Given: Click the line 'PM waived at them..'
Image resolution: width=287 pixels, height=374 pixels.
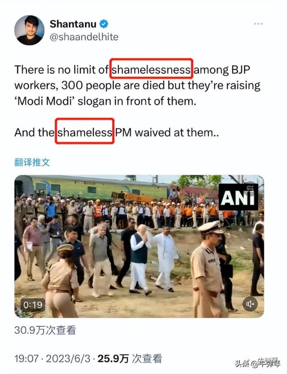Looking at the screenshot, I should click(166, 133).
